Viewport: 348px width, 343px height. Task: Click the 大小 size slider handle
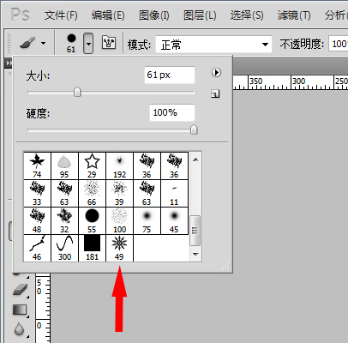(77, 92)
